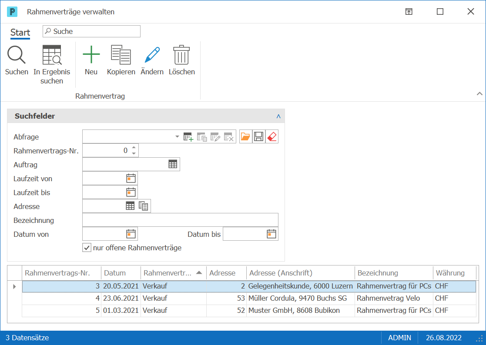Click the Kopieren icon
Image resolution: width=486 pixels, height=345 pixels.
[121, 55]
